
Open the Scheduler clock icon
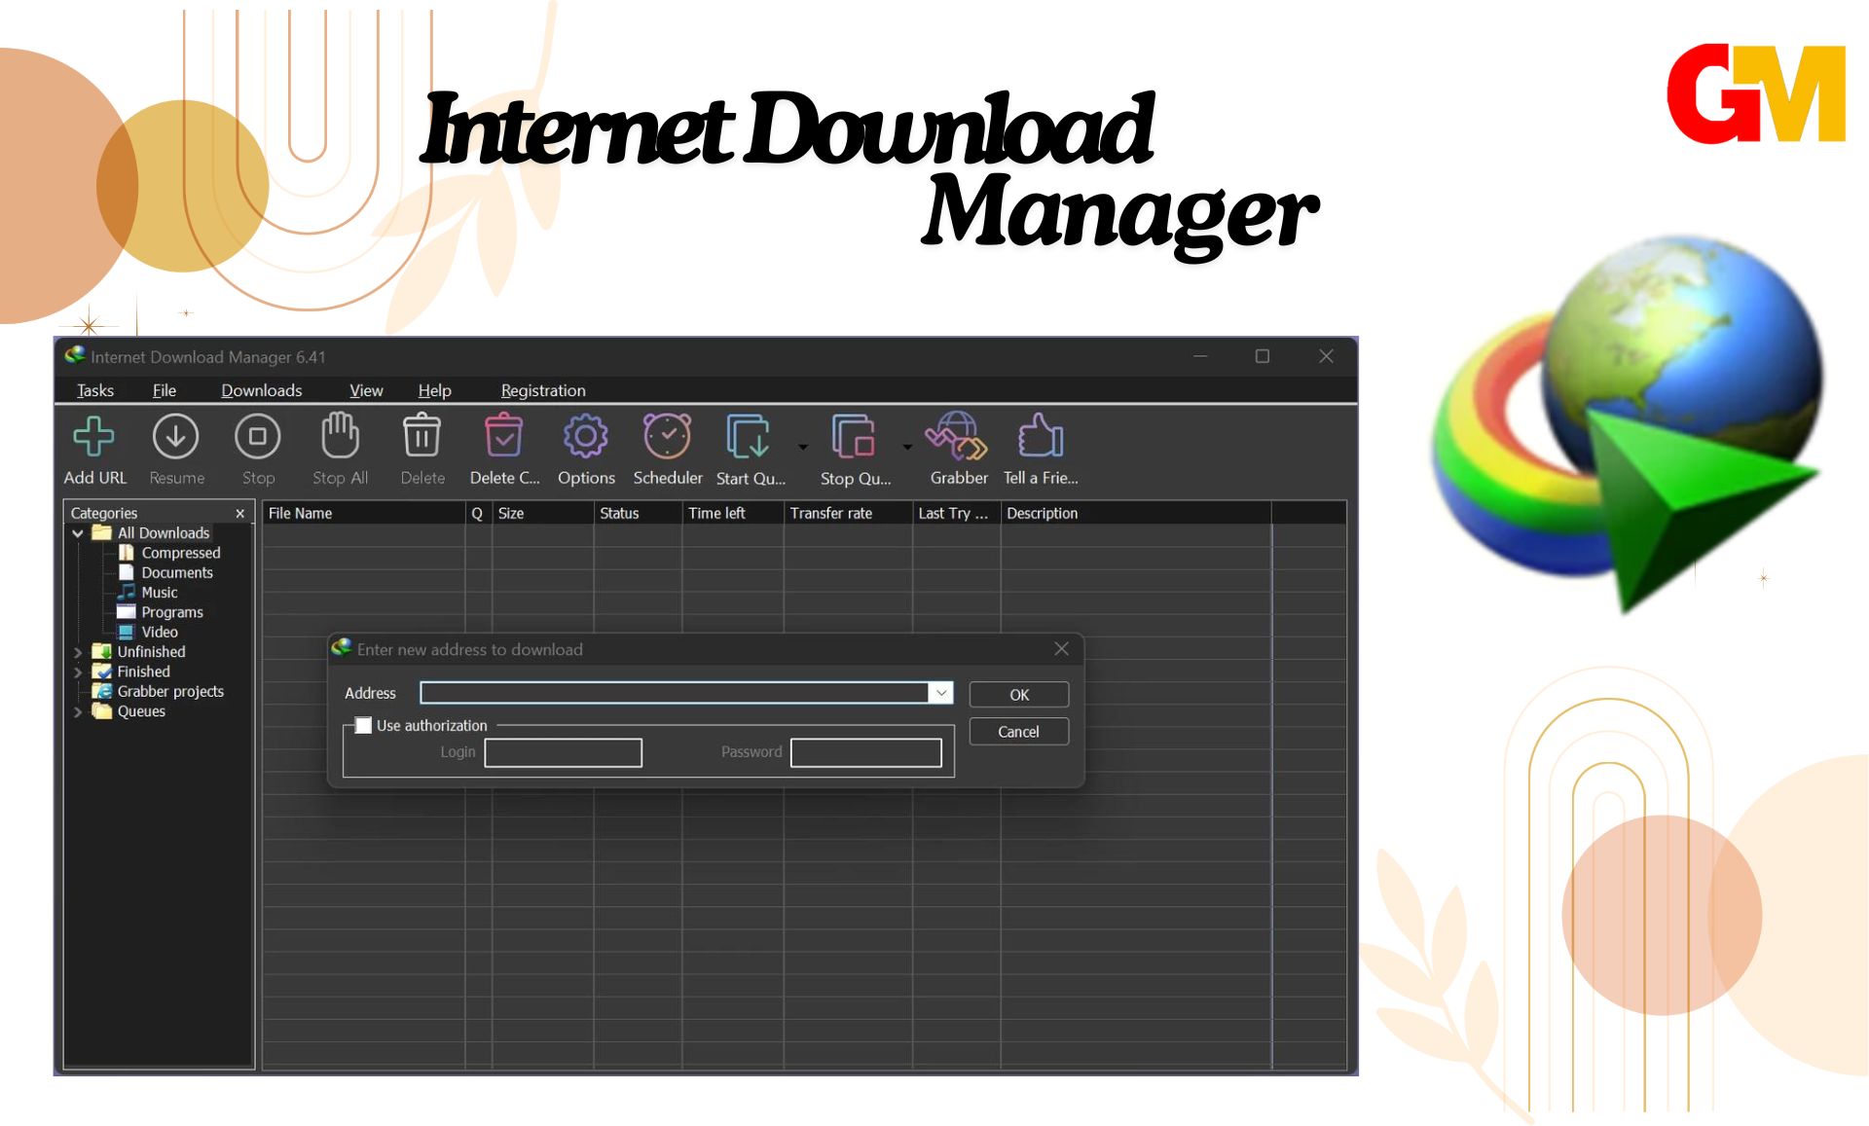[668, 436]
